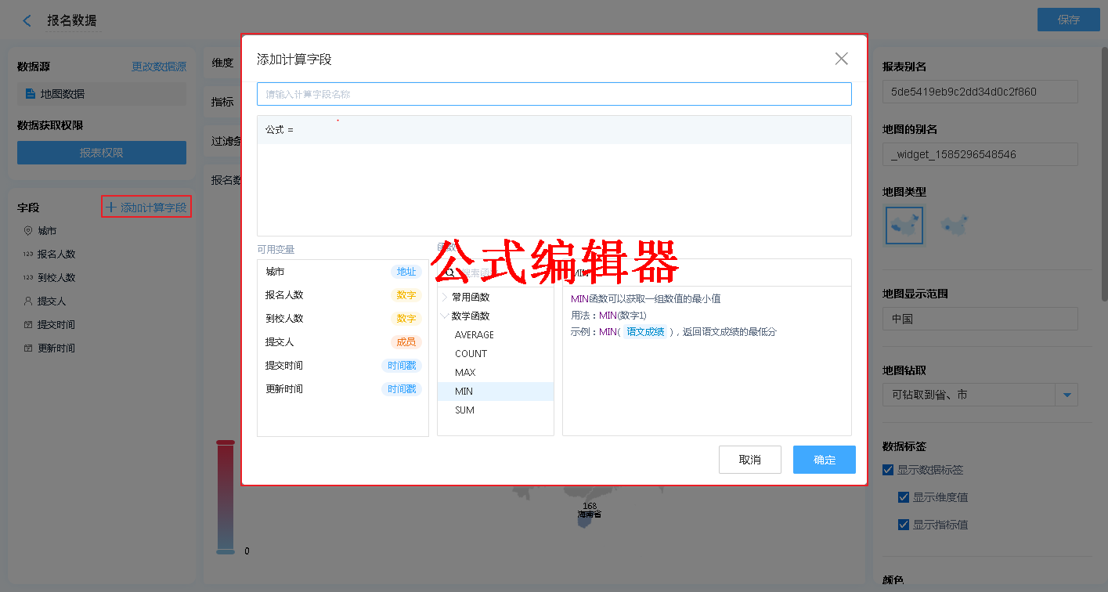Viewport: 1108px width, 592px height.
Task: Click the 提交人 member field icon
Action: [x=28, y=301]
